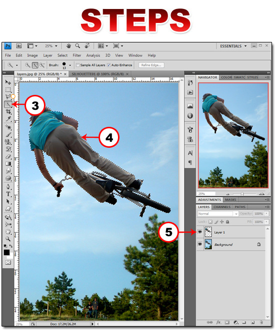This screenshot has width=275, height=333.
Task: Select the Move tool
Action: (8, 82)
